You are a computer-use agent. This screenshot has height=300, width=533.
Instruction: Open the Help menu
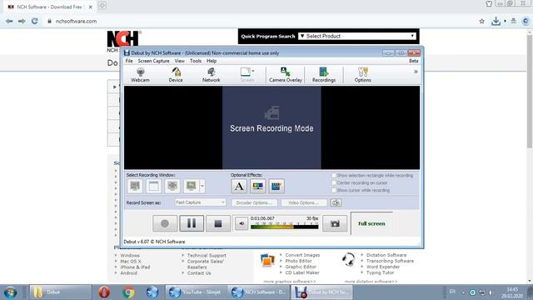click(212, 61)
